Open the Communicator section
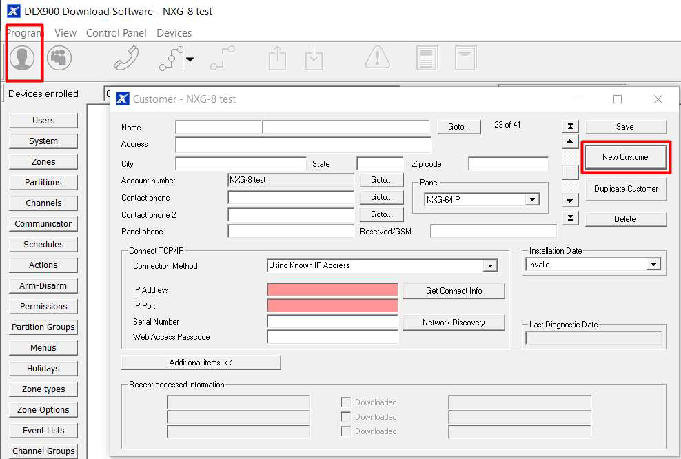 43,224
